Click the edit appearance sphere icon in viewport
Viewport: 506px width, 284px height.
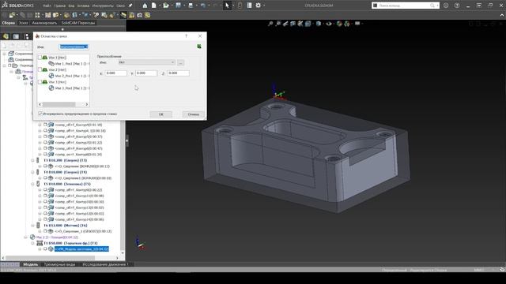(339, 24)
